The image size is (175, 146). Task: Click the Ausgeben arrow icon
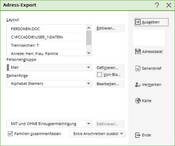point(138,22)
